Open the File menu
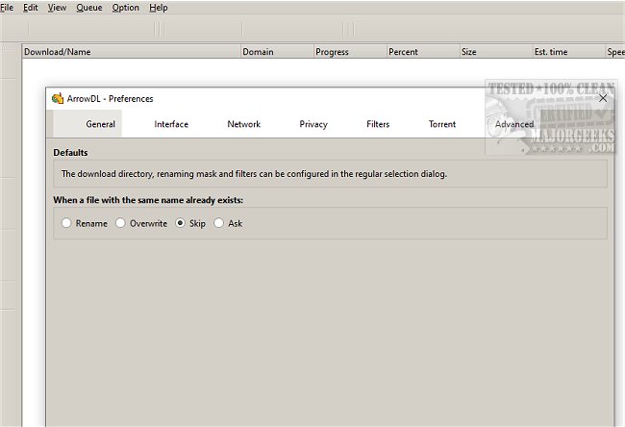The width and height of the screenshot is (625, 427). (x=7, y=8)
